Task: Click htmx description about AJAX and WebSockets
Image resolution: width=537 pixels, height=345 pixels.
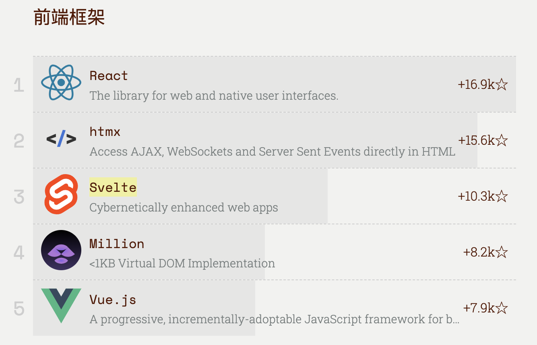Action: 272,152
